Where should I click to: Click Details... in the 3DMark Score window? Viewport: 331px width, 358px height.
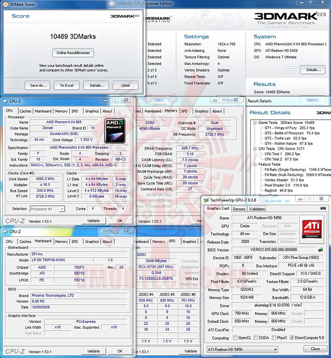96,85
